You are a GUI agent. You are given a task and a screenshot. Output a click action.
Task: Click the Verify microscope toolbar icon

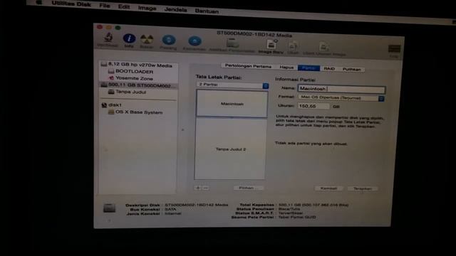(x=108, y=38)
